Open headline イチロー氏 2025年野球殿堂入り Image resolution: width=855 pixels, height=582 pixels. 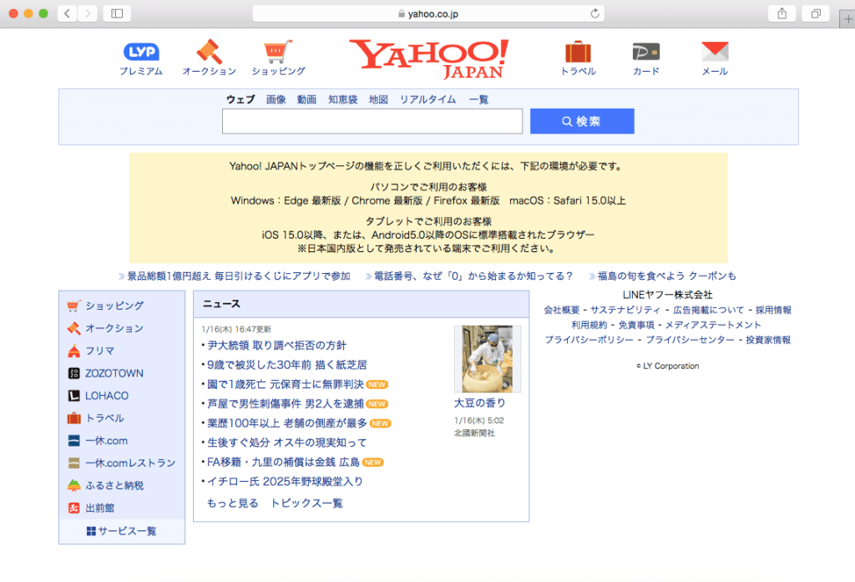(x=285, y=482)
